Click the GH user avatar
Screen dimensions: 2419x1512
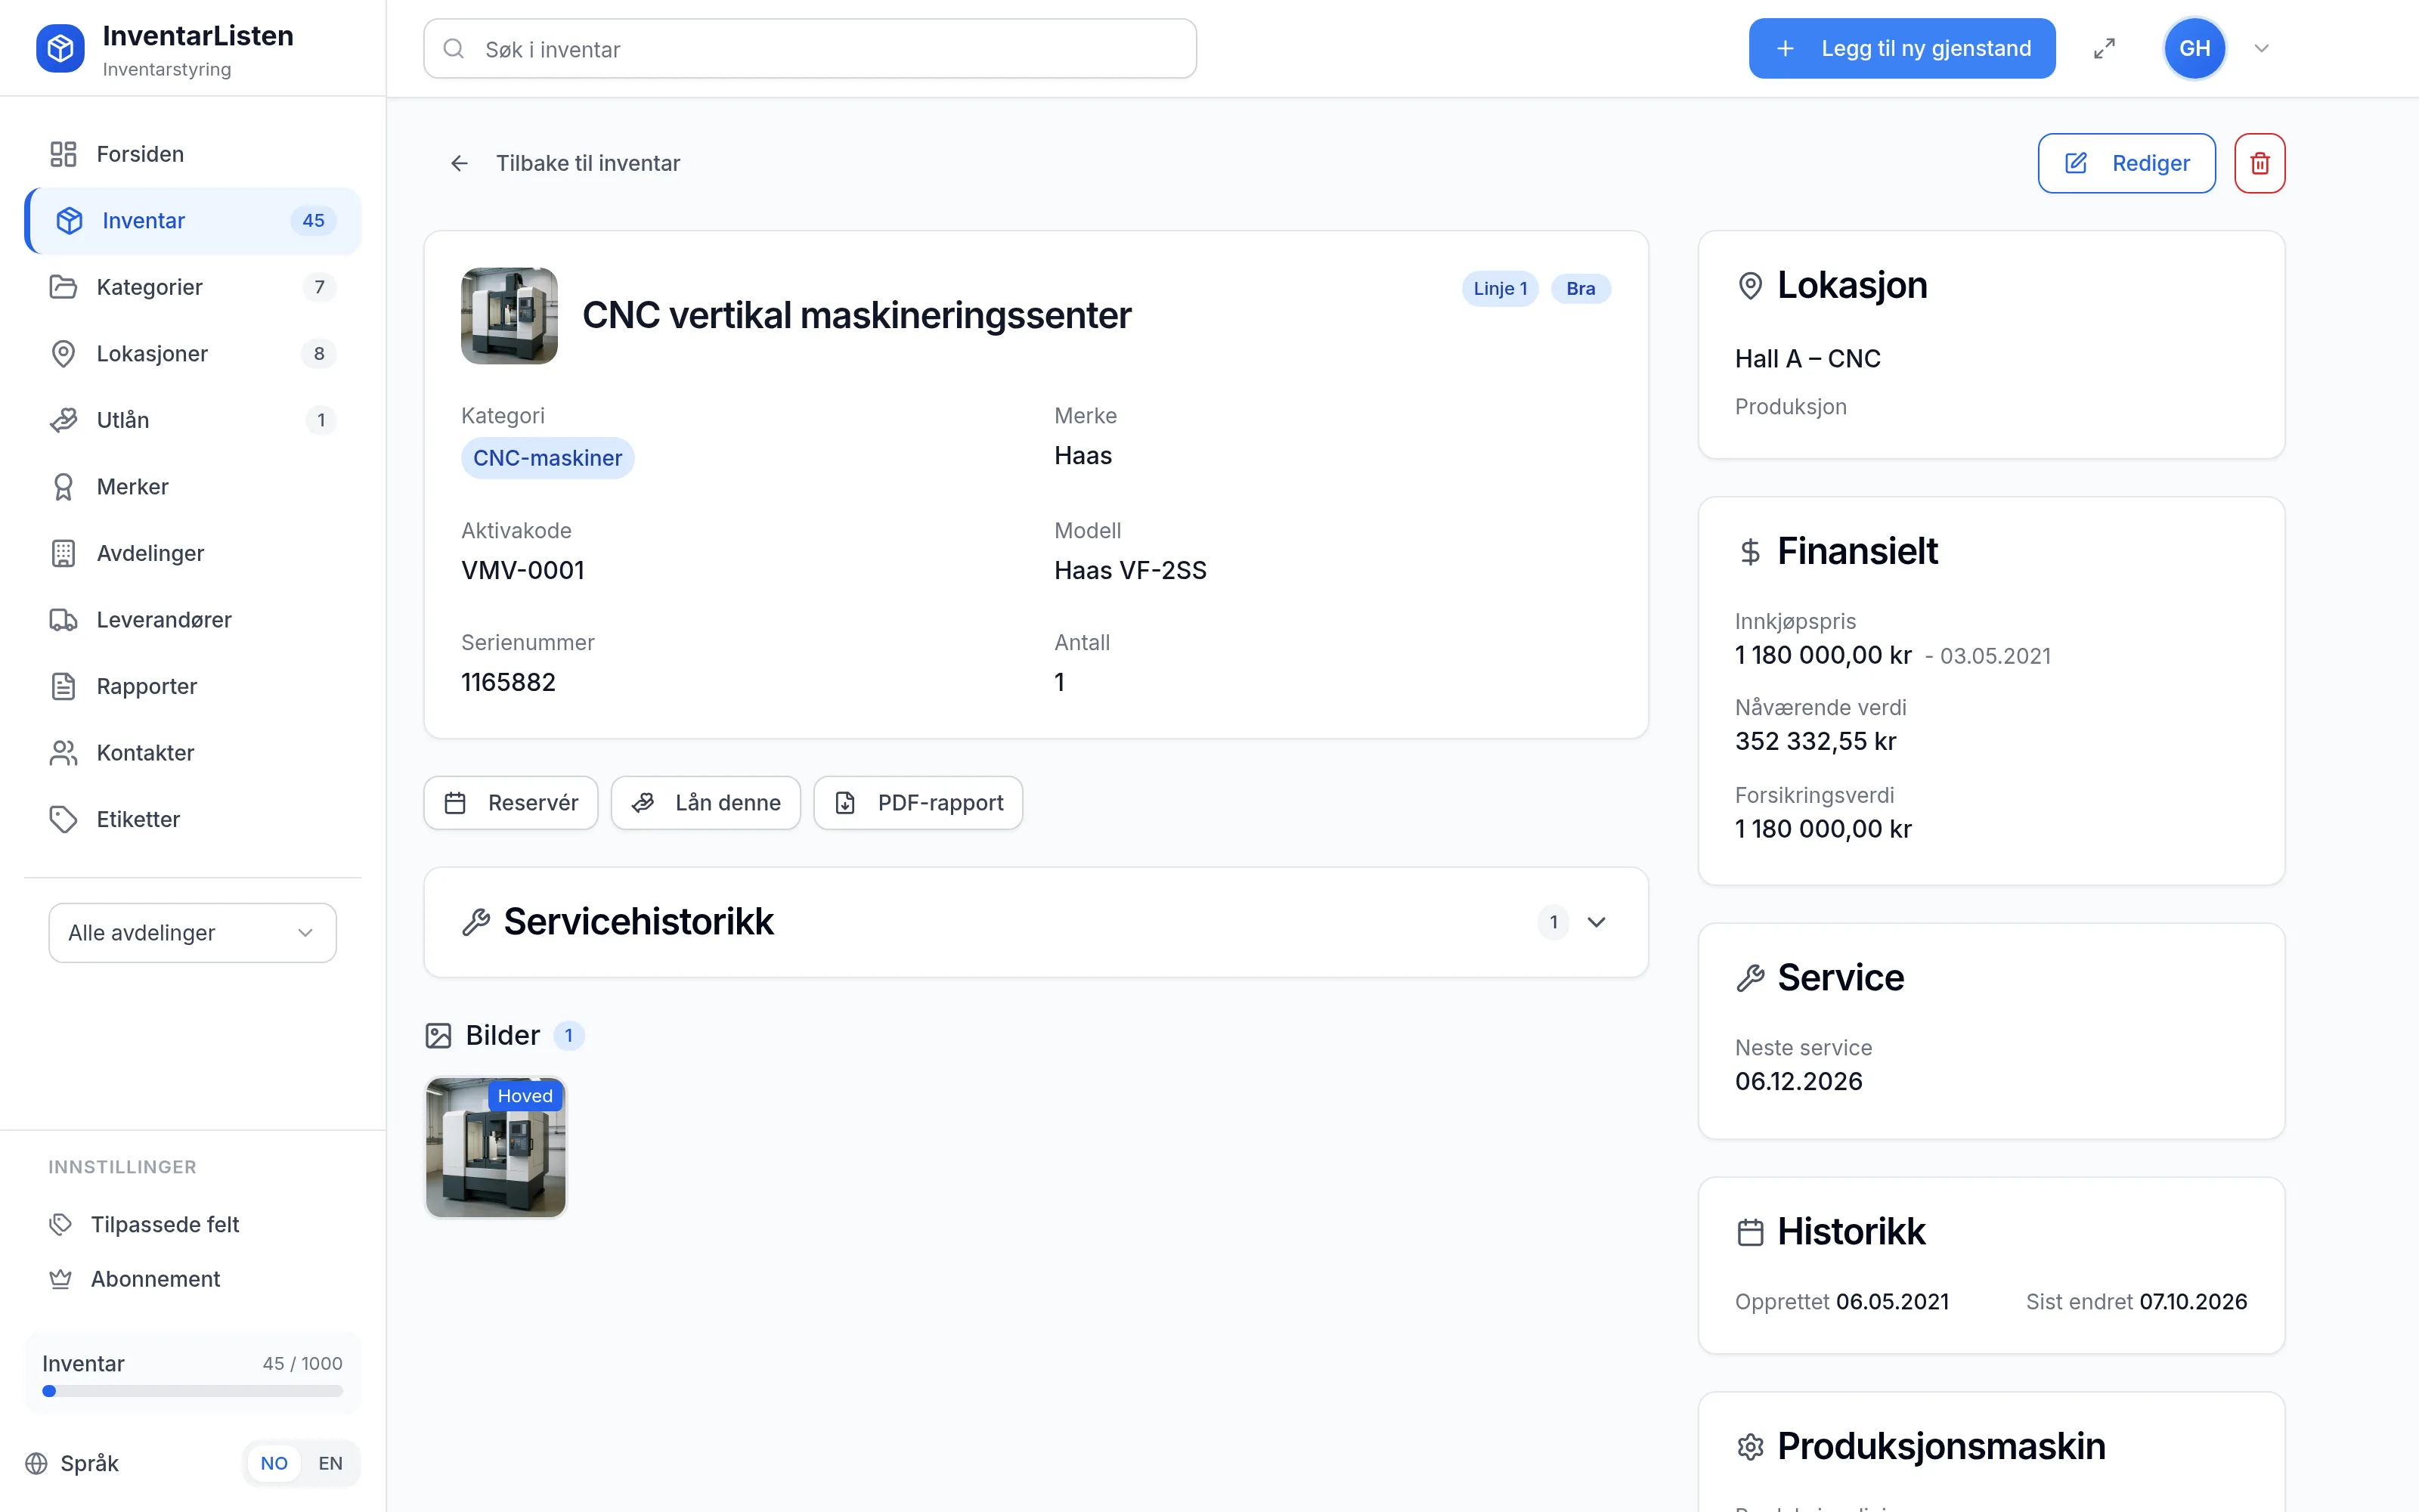pos(2194,48)
